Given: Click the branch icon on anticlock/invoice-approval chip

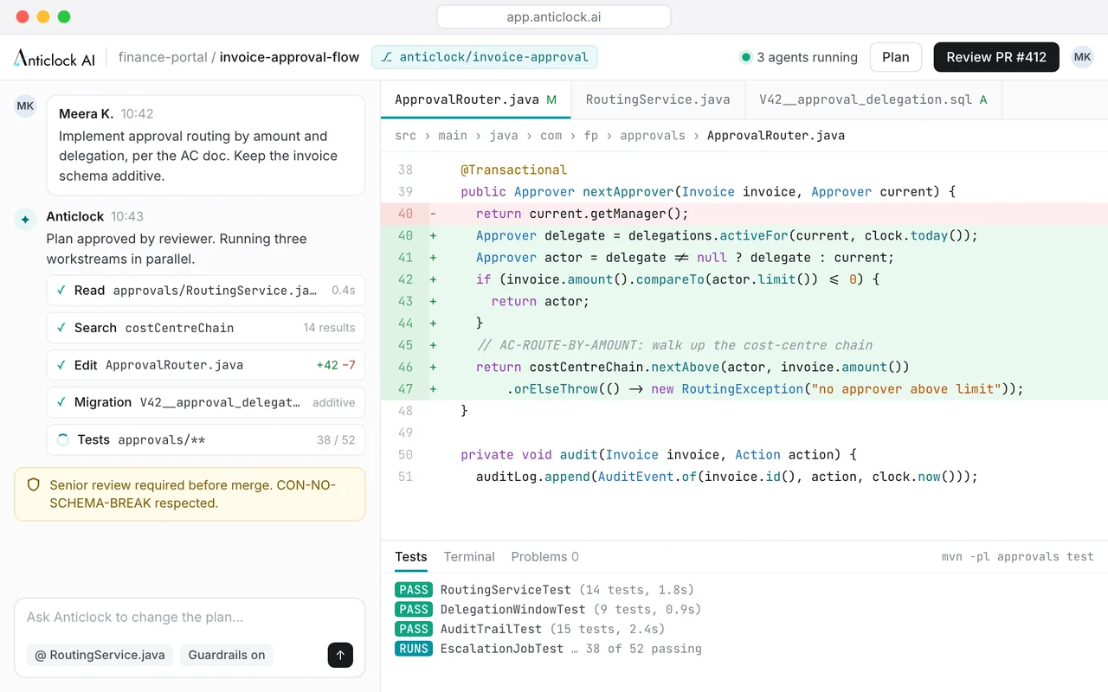Looking at the screenshot, I should pos(386,57).
